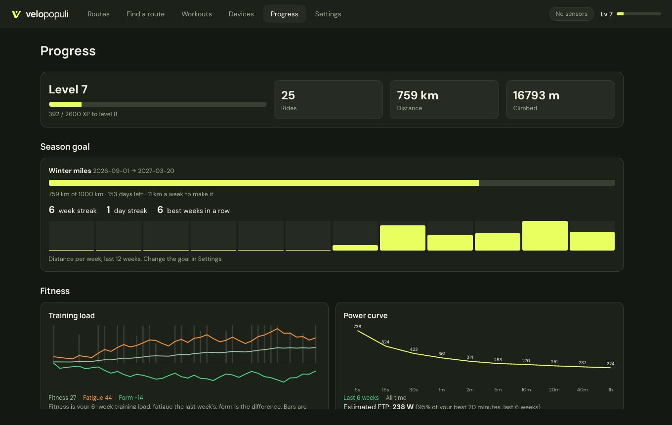Click the Fatigue 44 legend label

point(97,398)
